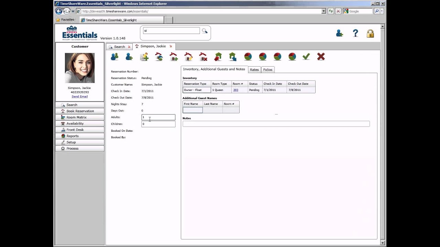Close the Simpson, Jackie tab
Screen dimensions: 440x247
(x=170, y=46)
